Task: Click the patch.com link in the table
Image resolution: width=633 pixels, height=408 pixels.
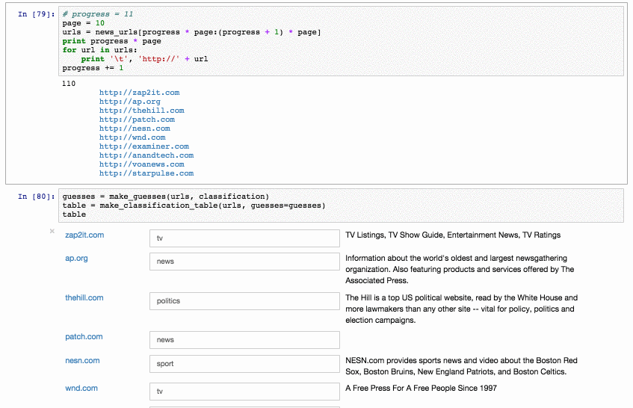Action: pos(84,337)
